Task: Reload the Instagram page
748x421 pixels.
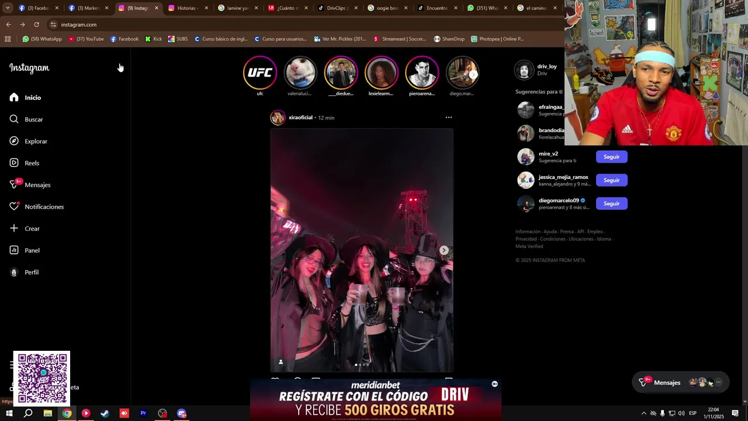Action: pos(36,25)
